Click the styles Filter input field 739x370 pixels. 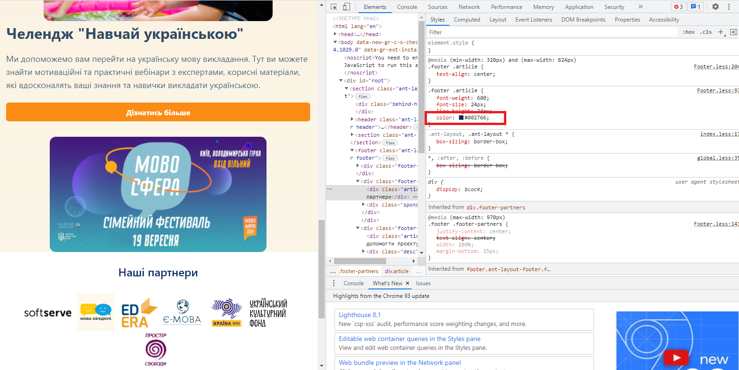[552, 32]
